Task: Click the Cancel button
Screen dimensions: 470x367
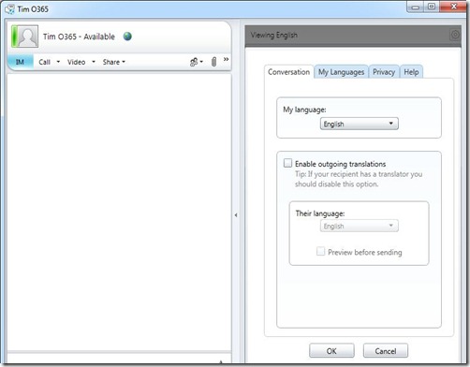Action: pyautogui.click(x=386, y=351)
